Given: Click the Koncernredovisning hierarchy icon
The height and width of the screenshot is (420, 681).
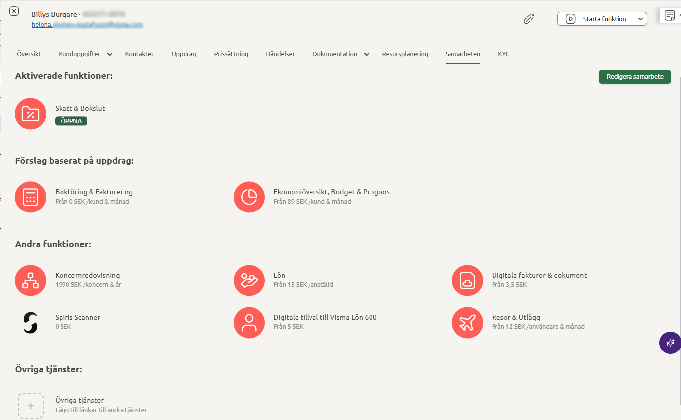Looking at the screenshot, I should [x=31, y=280].
